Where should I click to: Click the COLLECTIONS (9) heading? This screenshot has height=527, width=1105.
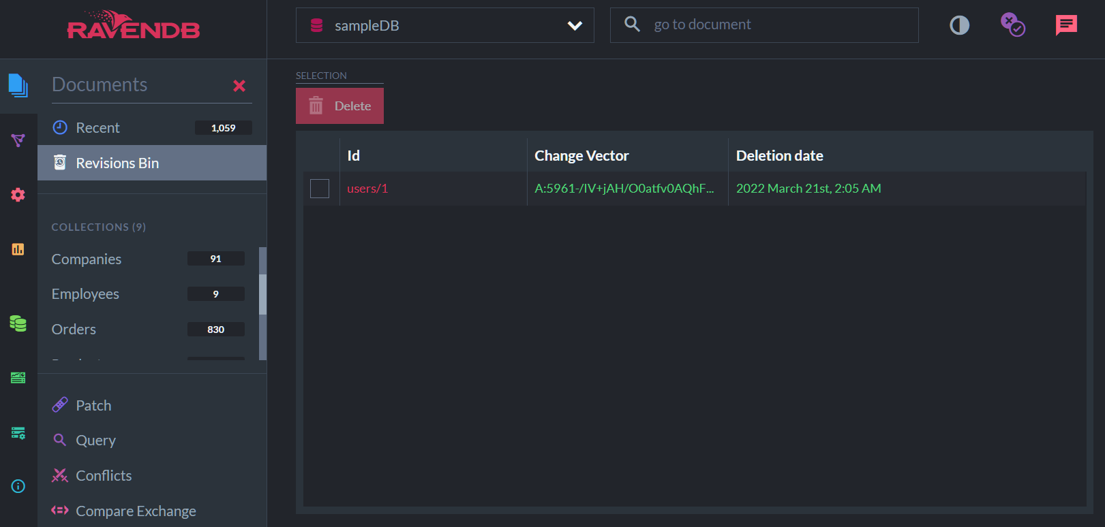(99, 227)
